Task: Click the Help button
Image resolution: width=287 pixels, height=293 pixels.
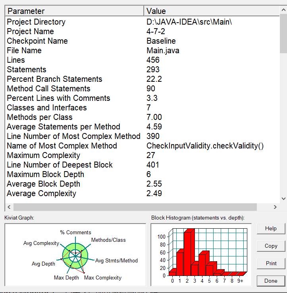Action: pyautogui.click(x=271, y=229)
